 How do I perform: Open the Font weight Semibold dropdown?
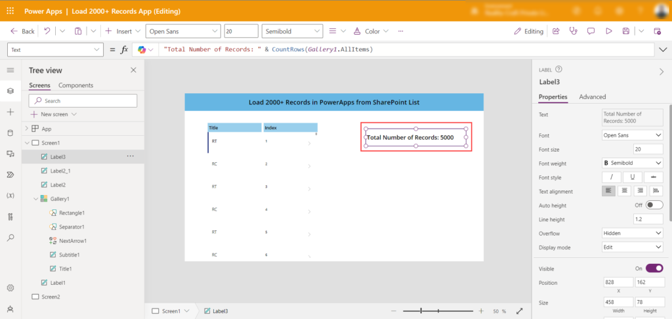coord(633,163)
